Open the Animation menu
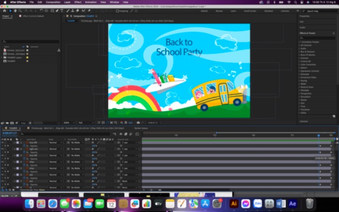Image resolution: width=339 pixels, height=212 pixels. click(91, 2)
